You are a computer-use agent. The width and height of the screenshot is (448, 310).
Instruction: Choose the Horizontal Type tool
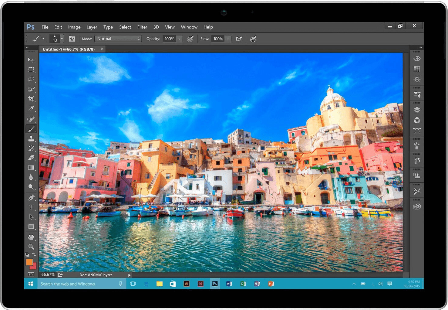pyautogui.click(x=31, y=207)
